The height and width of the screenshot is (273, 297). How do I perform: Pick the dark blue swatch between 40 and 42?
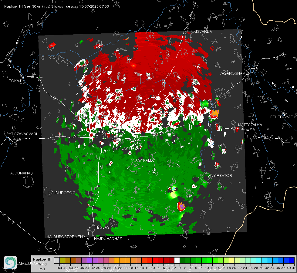click(292, 260)
